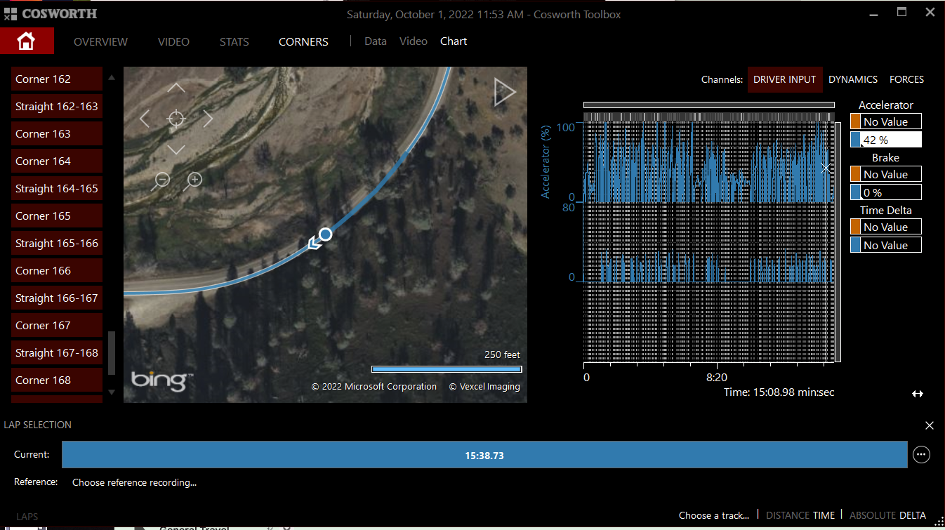Viewport: 945px width, 530px height.
Task: Switch axis mode to DISTANCE
Action: [787, 515]
